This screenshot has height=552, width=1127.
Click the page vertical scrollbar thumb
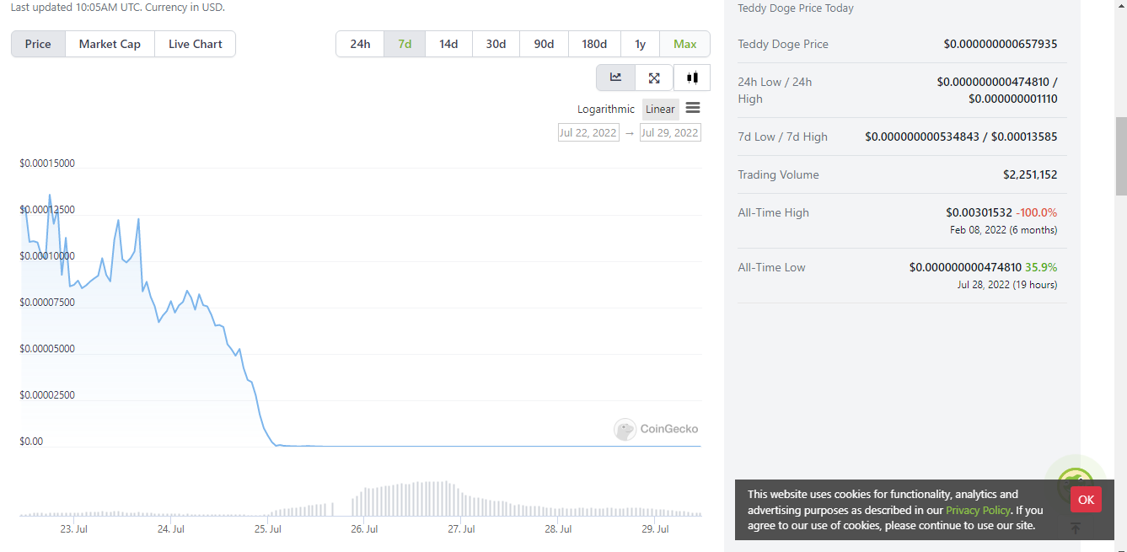pos(1120,156)
